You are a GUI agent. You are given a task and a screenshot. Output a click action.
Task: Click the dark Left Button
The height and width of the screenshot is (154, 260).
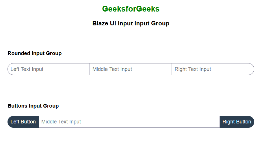(23, 122)
